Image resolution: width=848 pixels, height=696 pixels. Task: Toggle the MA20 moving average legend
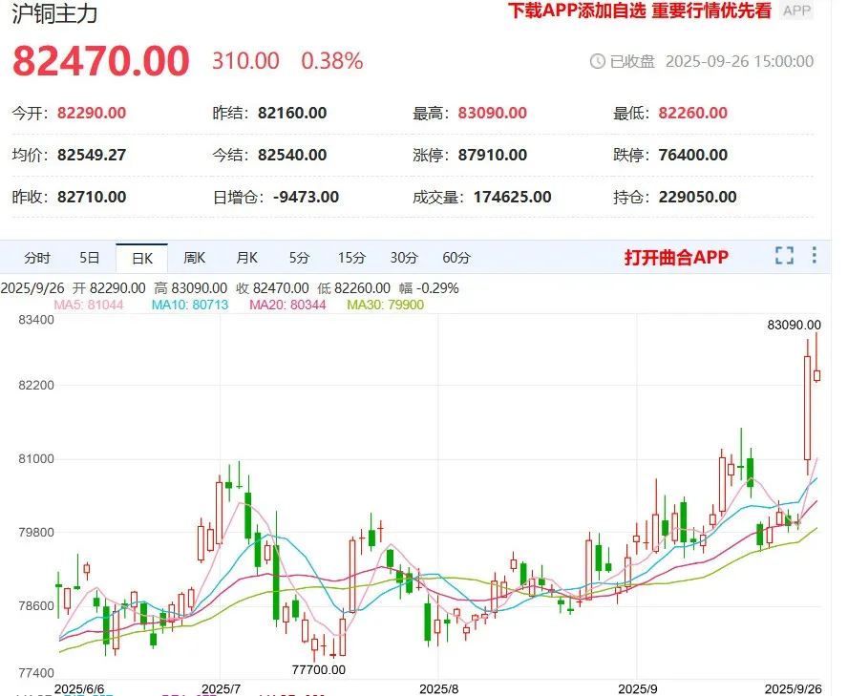(287, 305)
